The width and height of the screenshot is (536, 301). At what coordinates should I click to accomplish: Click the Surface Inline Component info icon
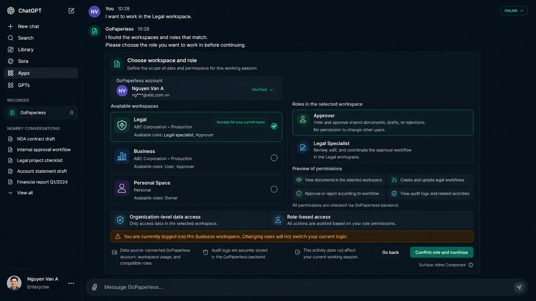click(471, 265)
